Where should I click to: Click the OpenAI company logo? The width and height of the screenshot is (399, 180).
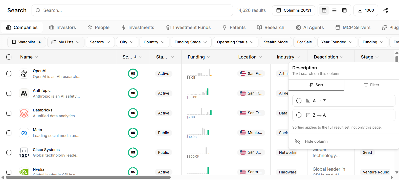[x=24, y=74]
